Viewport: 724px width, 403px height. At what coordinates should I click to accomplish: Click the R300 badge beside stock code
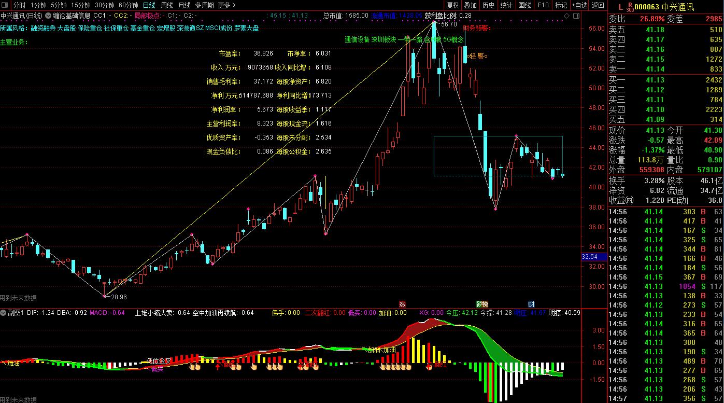click(x=630, y=6)
